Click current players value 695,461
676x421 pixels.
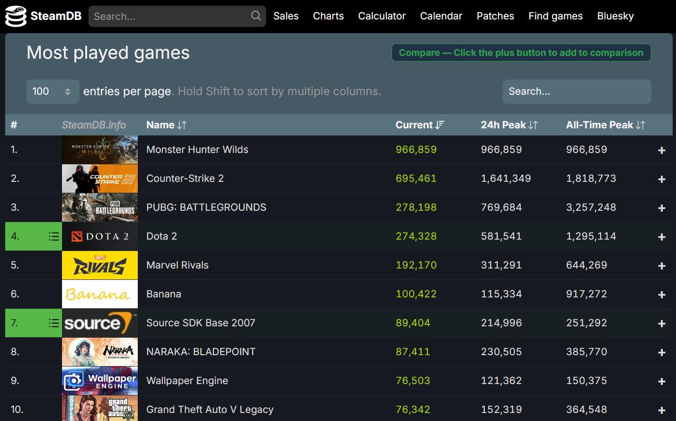point(416,179)
